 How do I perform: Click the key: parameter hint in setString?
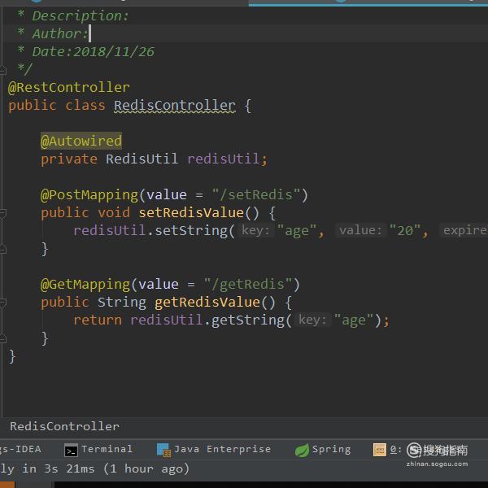pos(255,231)
